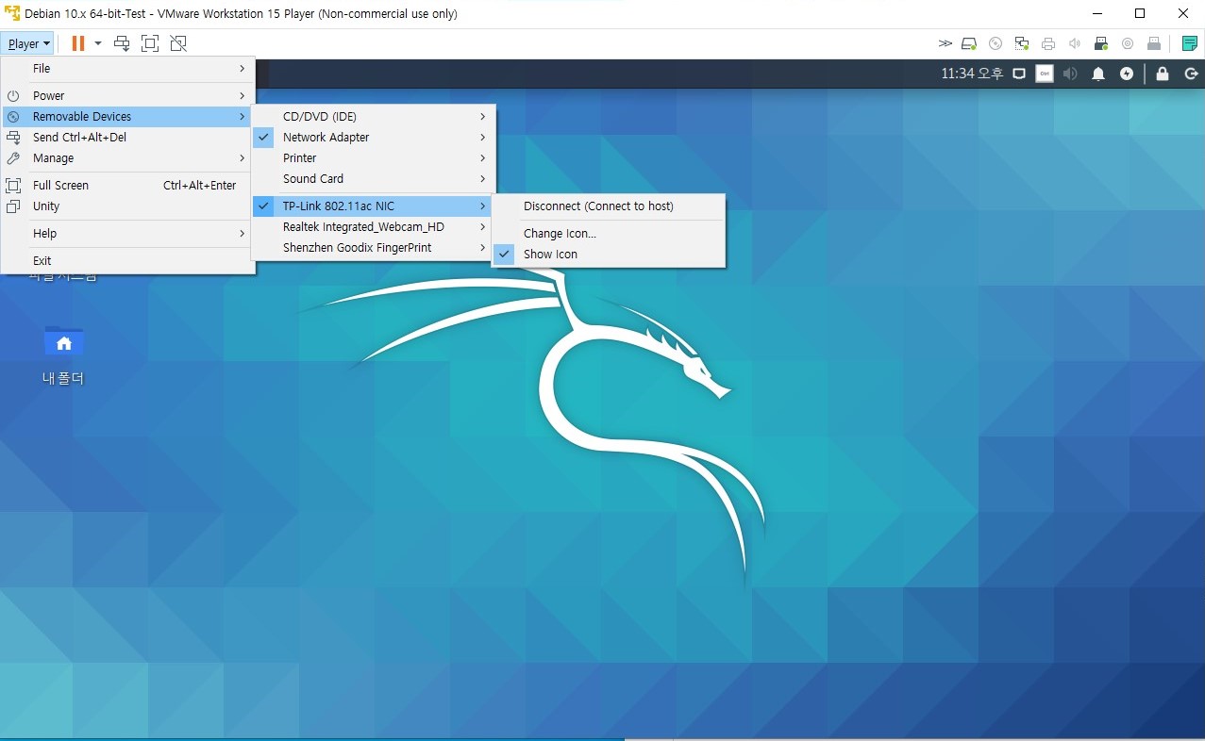This screenshot has width=1205, height=741.
Task: Click the grayed fingerprint USB device icon
Action: [1154, 43]
